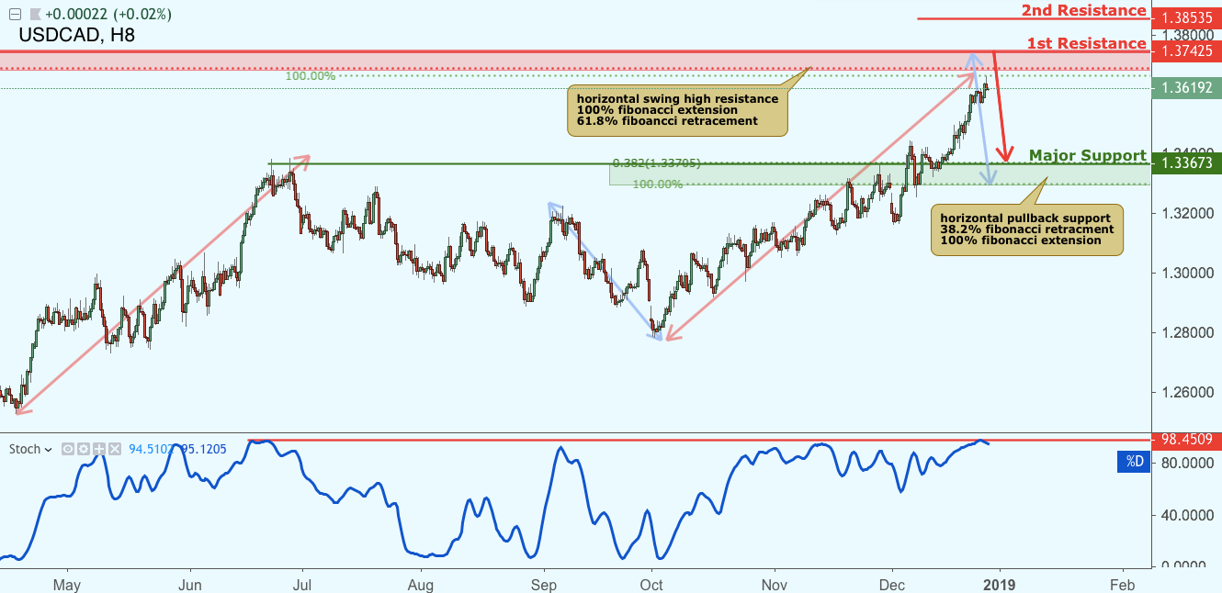Click Jun on the time axis
1222x593 pixels.
pyautogui.click(x=189, y=584)
